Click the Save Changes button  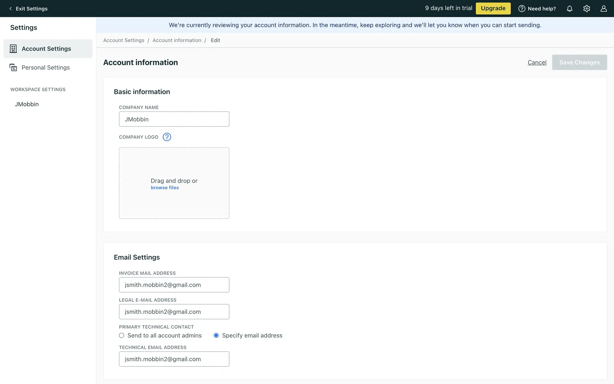579,62
